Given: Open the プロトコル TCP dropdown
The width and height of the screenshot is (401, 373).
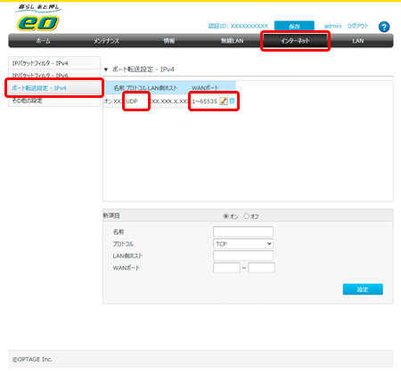Looking at the screenshot, I should coord(243,244).
